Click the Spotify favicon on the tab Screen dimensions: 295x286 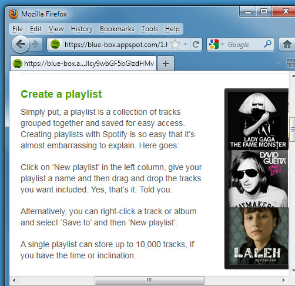pyautogui.click(x=17, y=64)
